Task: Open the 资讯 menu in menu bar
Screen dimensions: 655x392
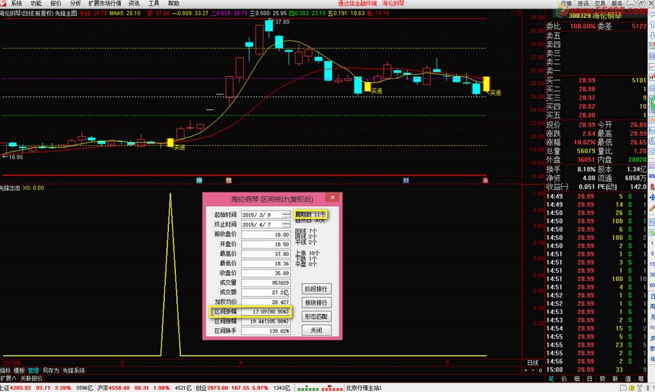Action: pyautogui.click(x=134, y=3)
